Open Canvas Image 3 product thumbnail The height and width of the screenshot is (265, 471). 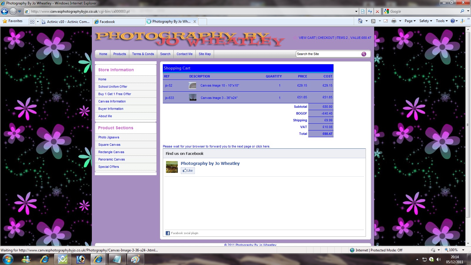click(x=193, y=97)
